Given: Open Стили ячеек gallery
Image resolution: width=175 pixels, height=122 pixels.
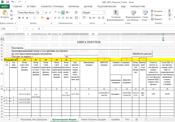Looking at the screenshot, I should click(145, 15).
